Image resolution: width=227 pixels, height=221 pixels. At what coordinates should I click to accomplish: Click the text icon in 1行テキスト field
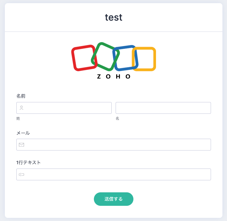(21, 175)
